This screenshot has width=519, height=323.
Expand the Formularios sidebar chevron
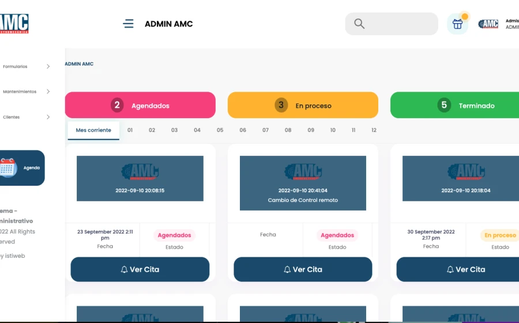click(48, 66)
